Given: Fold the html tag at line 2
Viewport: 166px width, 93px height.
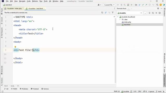Looking at the screenshot, I should pyautogui.click(x=12, y=21).
